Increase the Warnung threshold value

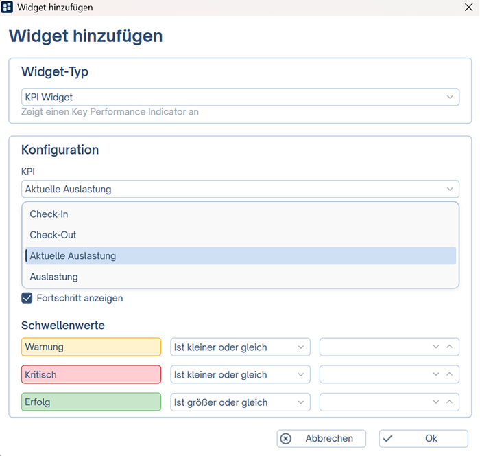coord(449,347)
